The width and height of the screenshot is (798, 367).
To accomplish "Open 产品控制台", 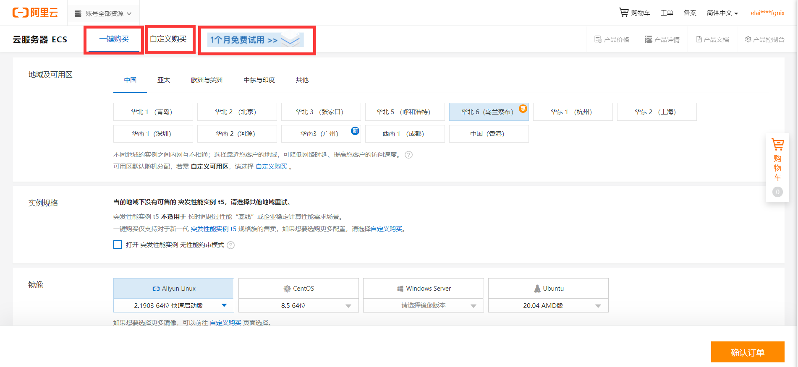I will (764, 39).
